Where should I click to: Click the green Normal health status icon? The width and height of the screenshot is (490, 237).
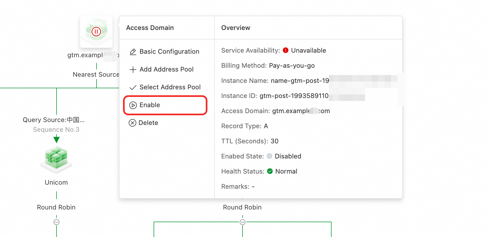pos(270,171)
